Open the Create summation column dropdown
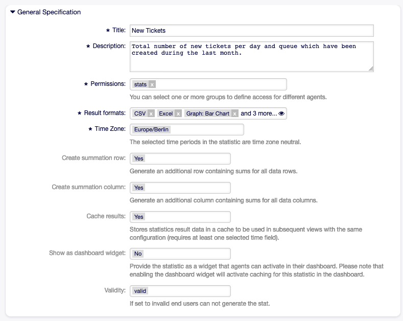This screenshot has height=321, width=403. [180, 188]
